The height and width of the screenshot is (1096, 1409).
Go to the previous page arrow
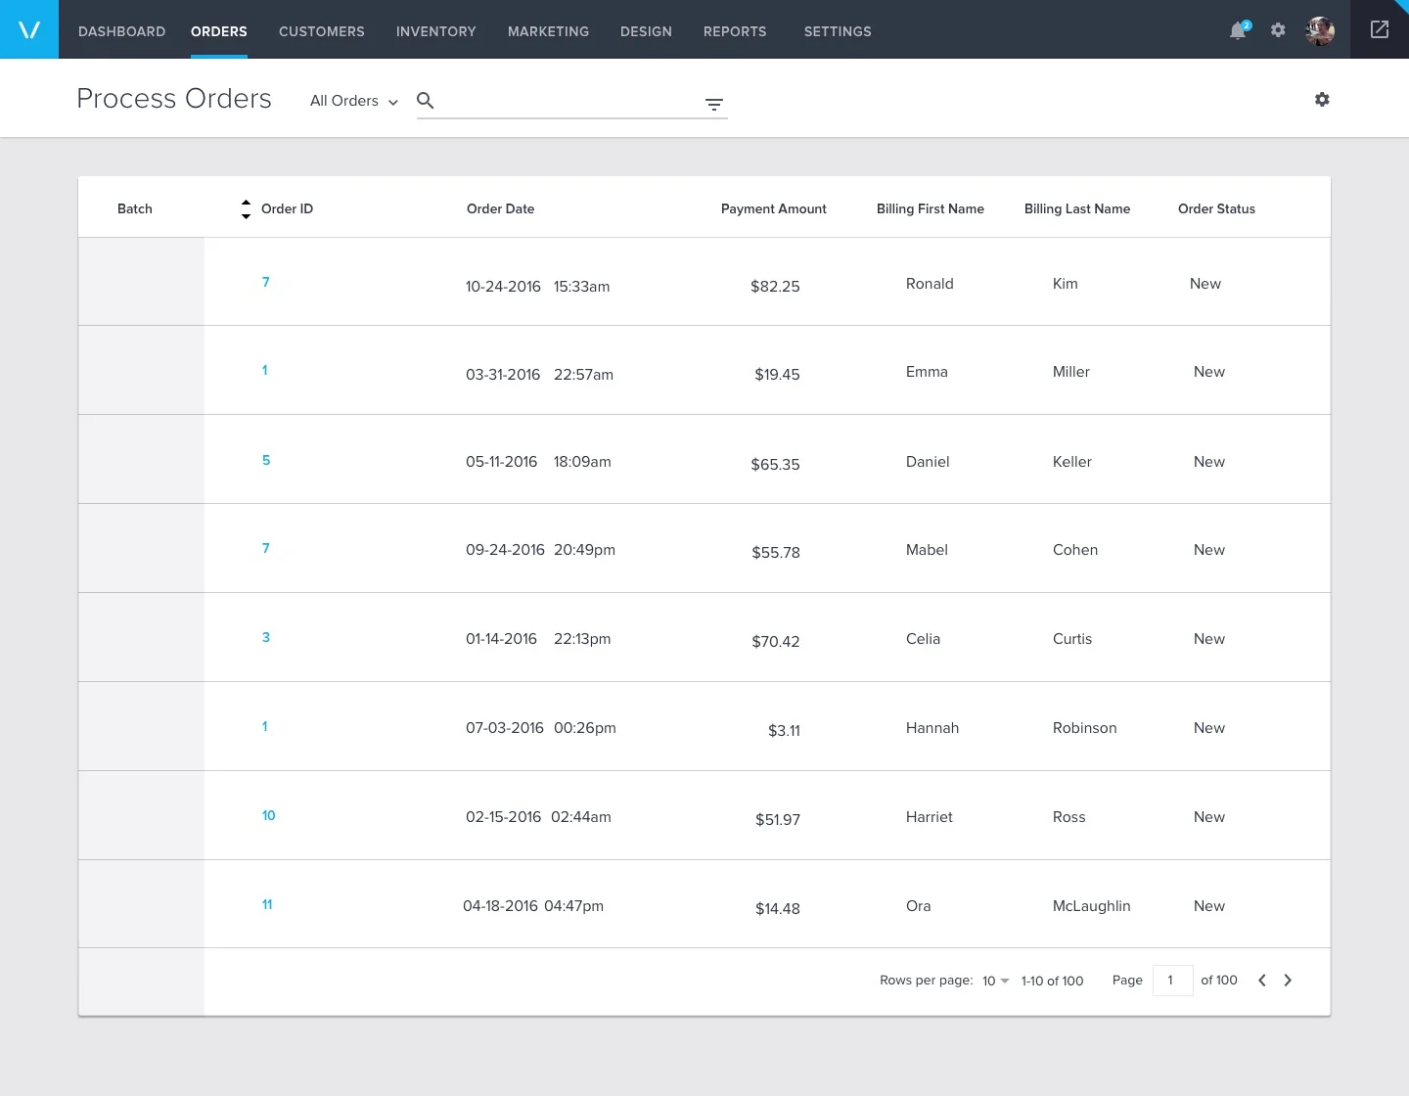(x=1262, y=981)
